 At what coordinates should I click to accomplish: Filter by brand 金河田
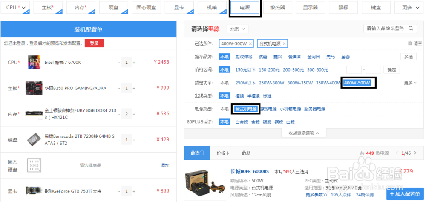(314, 57)
